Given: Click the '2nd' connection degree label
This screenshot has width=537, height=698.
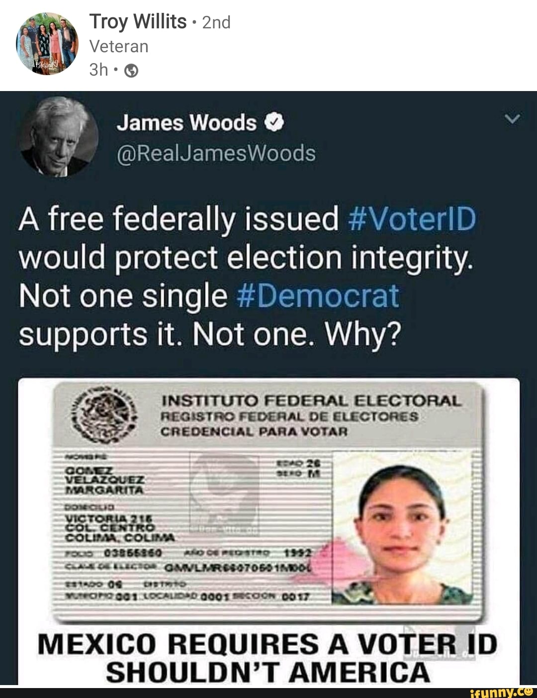Looking at the screenshot, I should [216, 22].
